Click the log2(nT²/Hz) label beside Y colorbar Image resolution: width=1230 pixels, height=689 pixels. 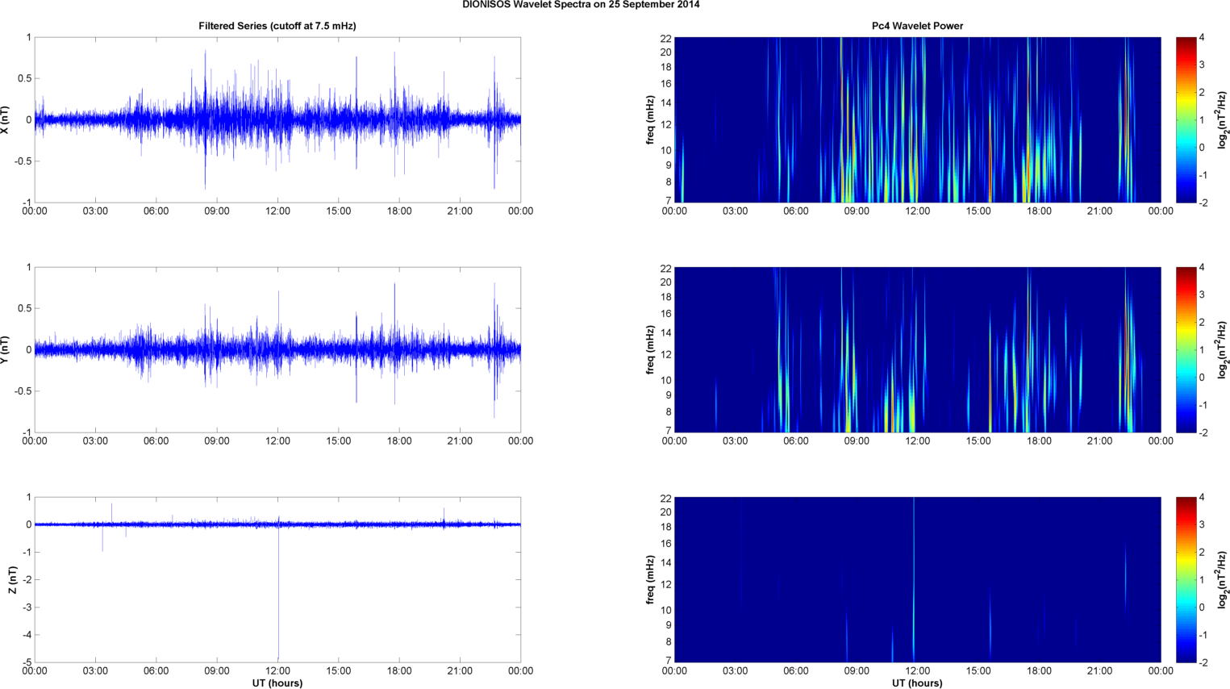click(x=1223, y=349)
